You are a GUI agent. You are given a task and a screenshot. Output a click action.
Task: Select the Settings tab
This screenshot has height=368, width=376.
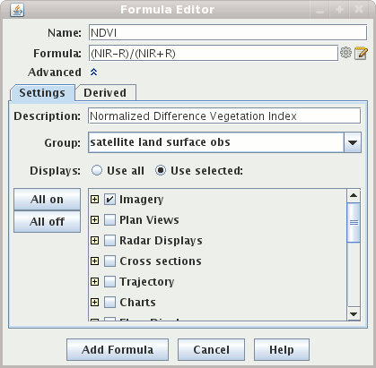click(x=42, y=93)
